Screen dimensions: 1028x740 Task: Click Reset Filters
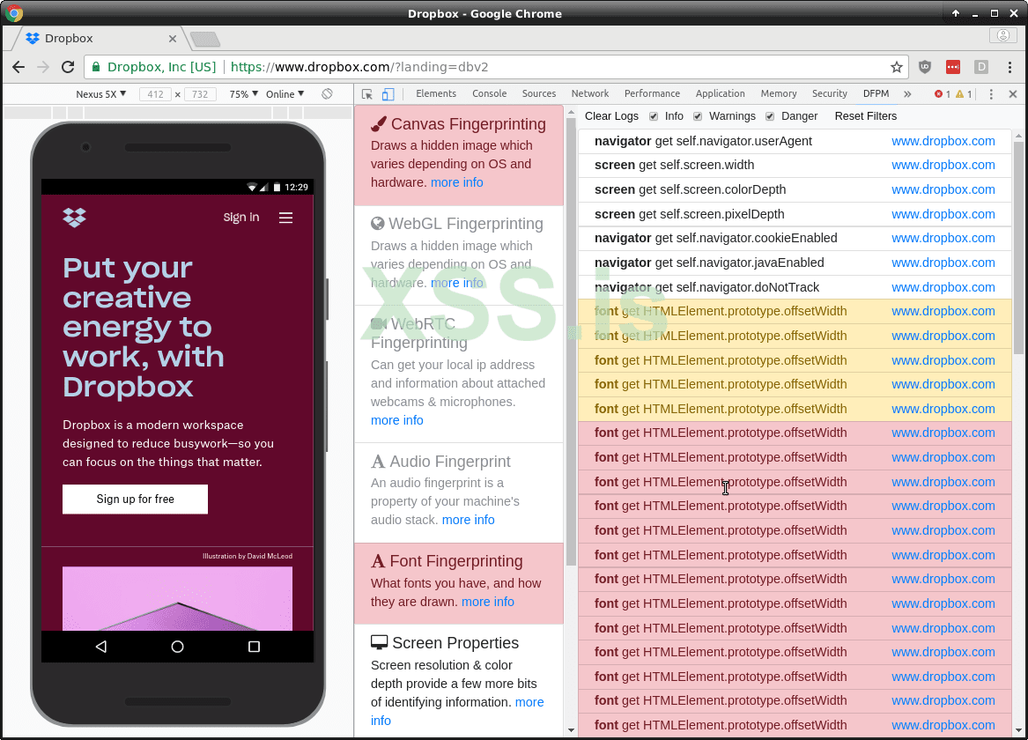point(865,116)
